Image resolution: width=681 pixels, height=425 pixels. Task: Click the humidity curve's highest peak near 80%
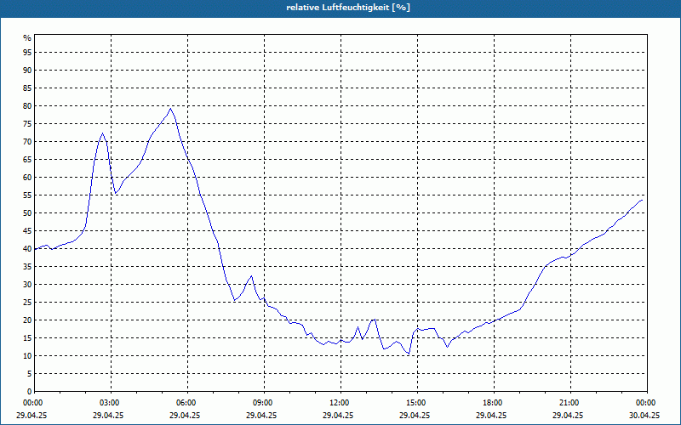pos(171,109)
